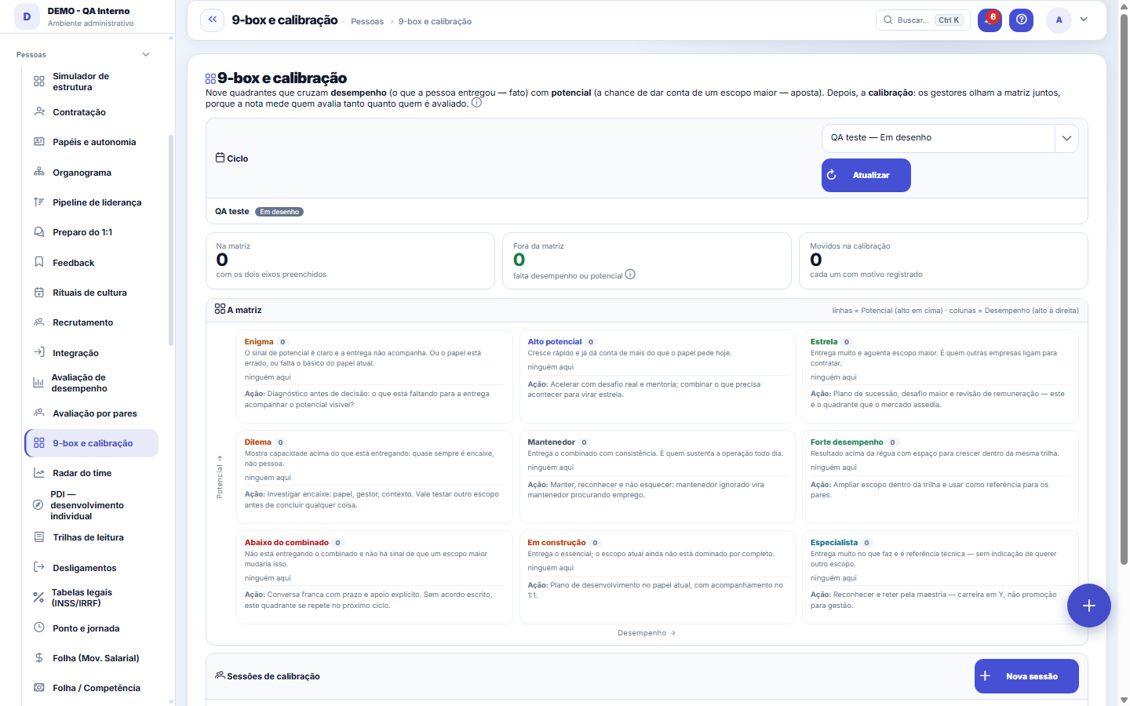The width and height of the screenshot is (1130, 706).
Task: Click the Feedback bookmark icon in sidebar
Action: click(x=39, y=263)
